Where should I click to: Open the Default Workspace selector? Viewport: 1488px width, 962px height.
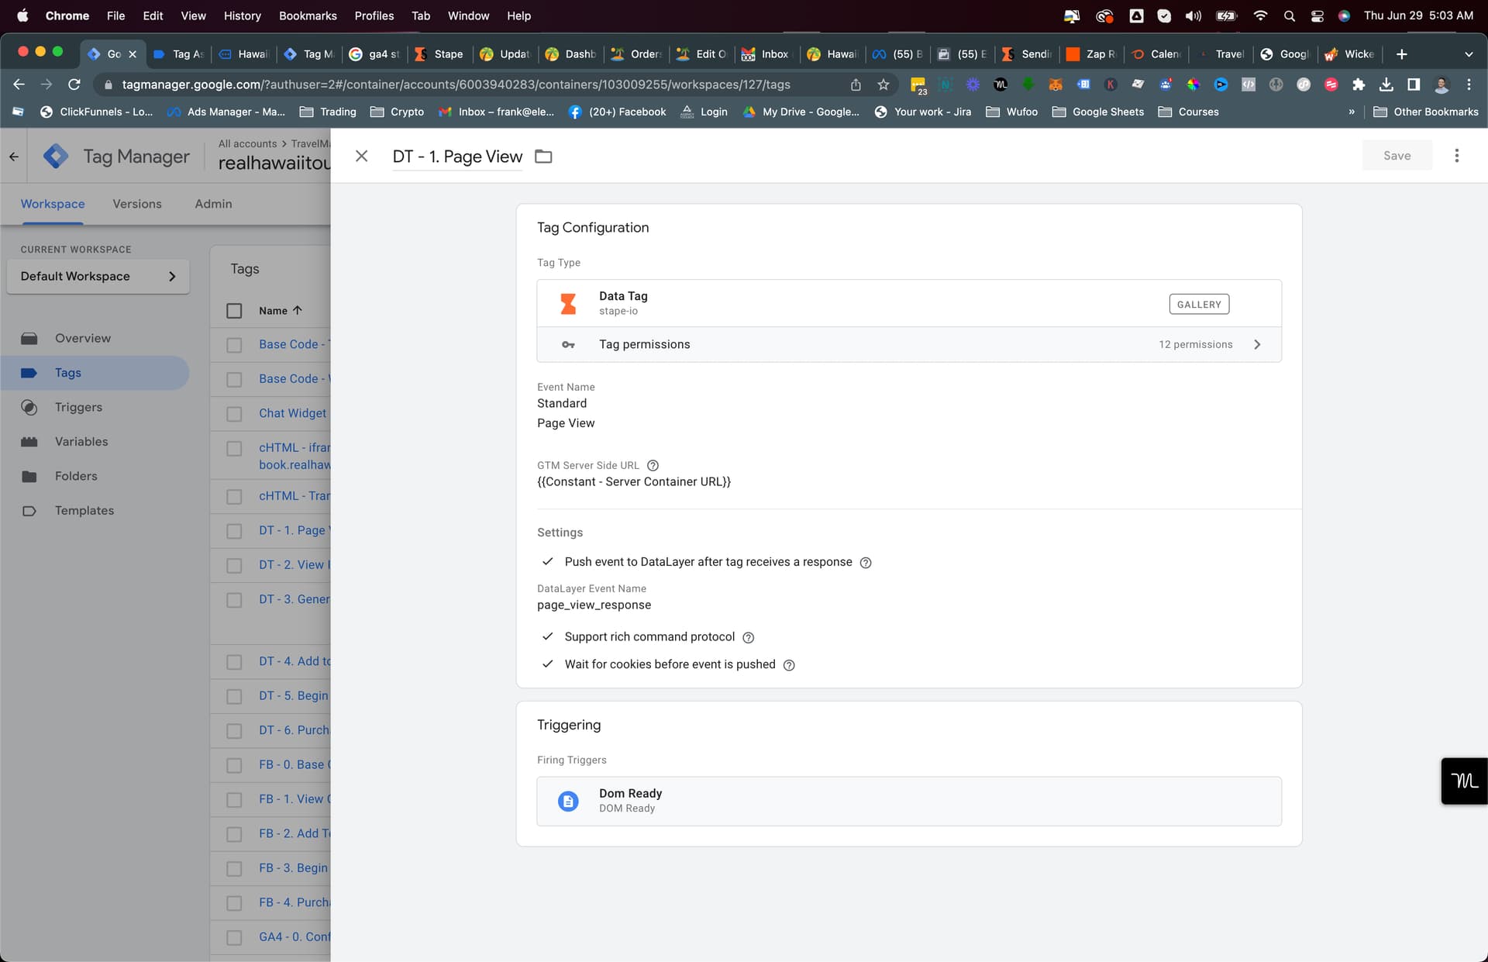(x=98, y=276)
